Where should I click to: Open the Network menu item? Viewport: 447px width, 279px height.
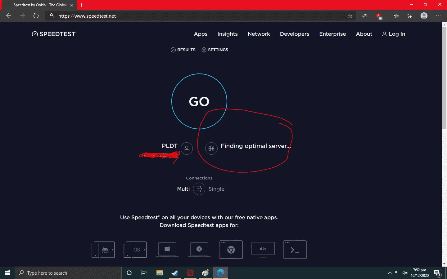(259, 34)
